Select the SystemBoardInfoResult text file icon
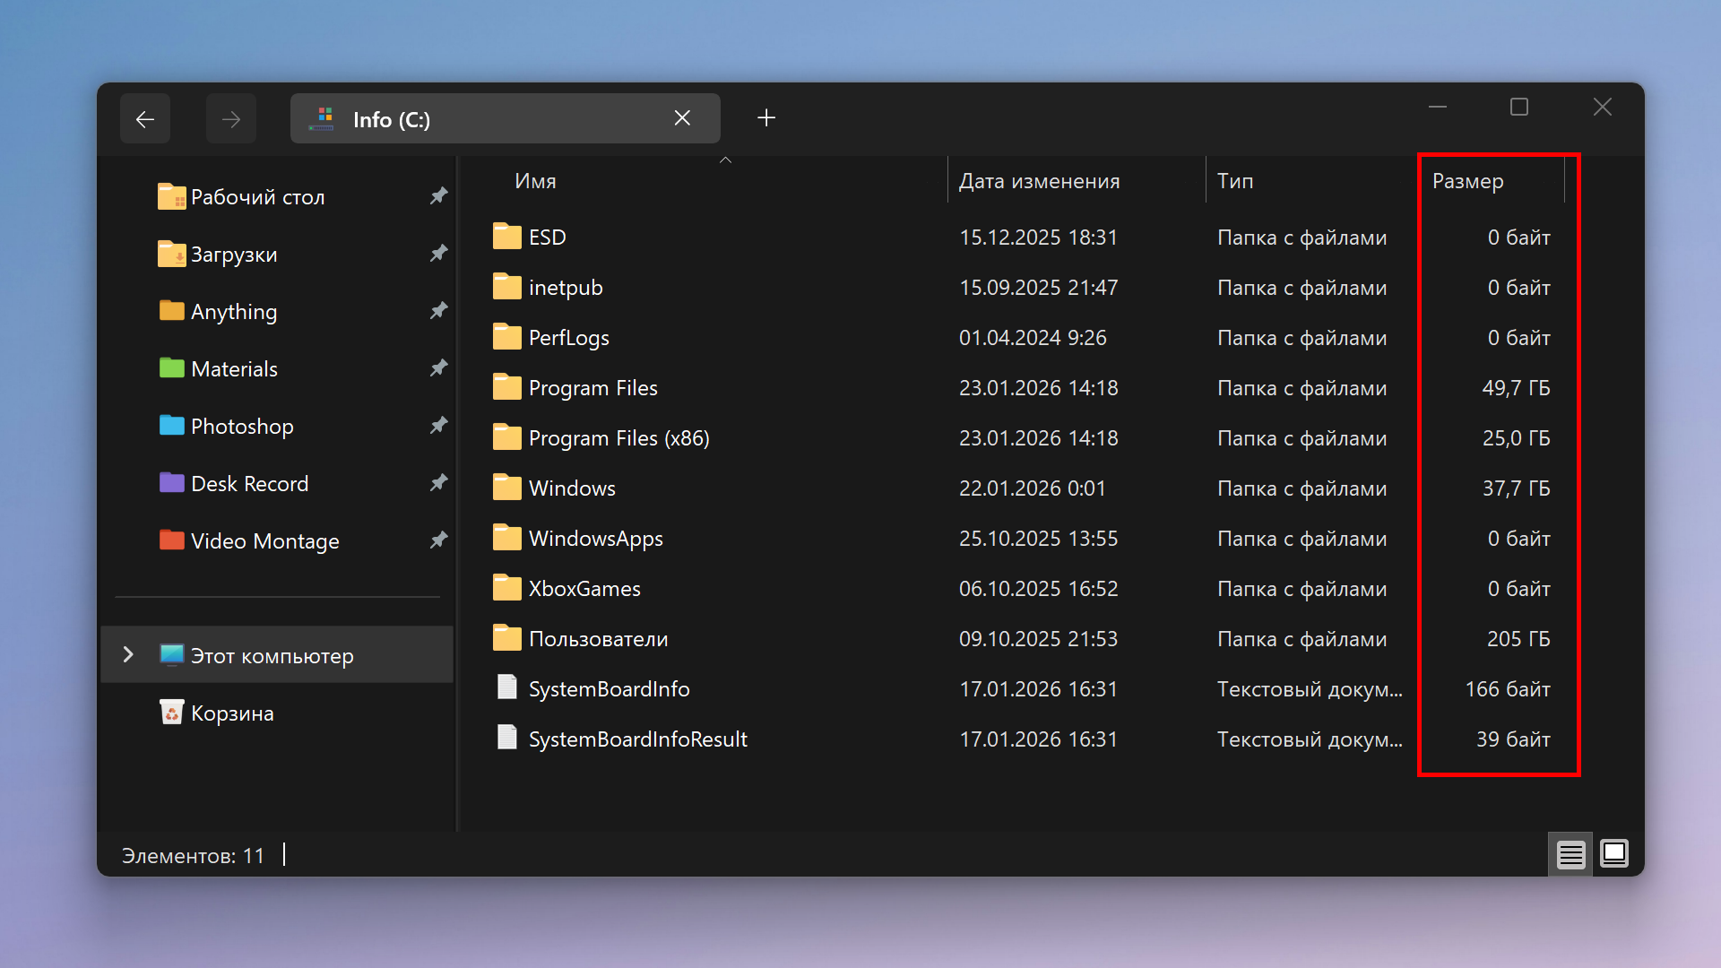The image size is (1721, 968). [x=507, y=738]
